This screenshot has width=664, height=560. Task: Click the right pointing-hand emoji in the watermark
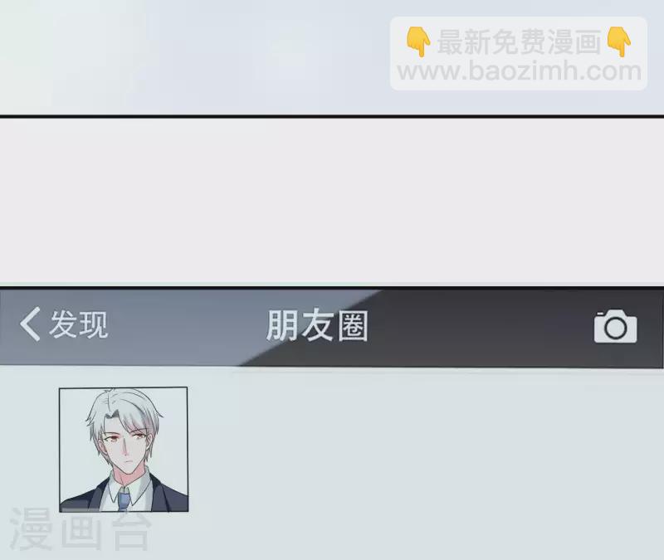tap(618, 42)
